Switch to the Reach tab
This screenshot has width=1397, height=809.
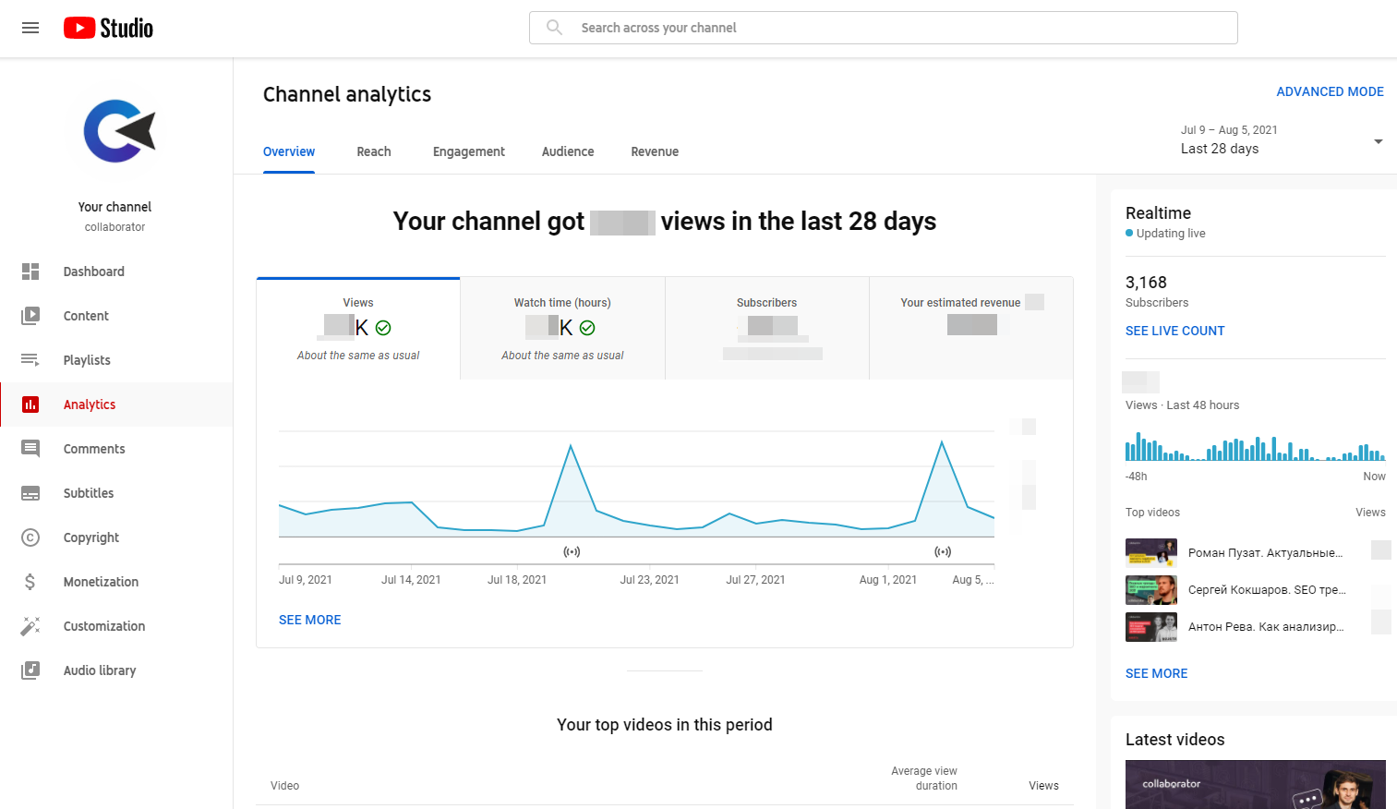click(373, 151)
